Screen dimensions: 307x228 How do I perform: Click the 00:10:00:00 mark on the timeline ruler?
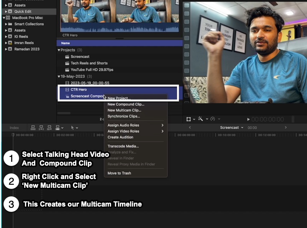tap(226, 135)
